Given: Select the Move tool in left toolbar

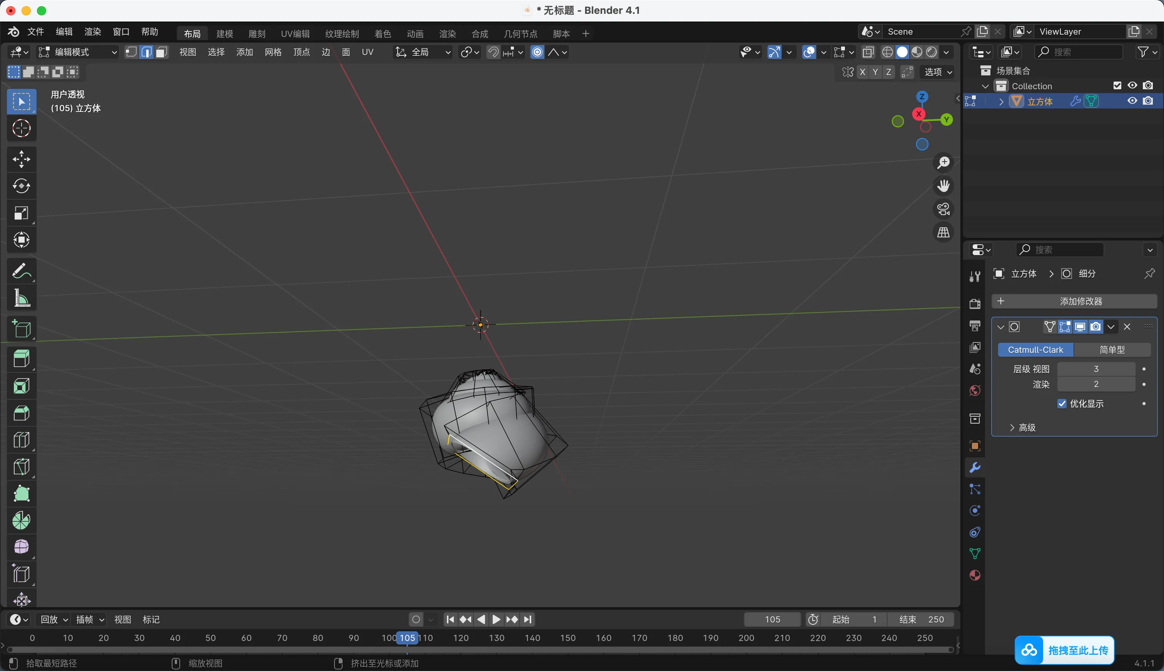Looking at the screenshot, I should pos(21,159).
